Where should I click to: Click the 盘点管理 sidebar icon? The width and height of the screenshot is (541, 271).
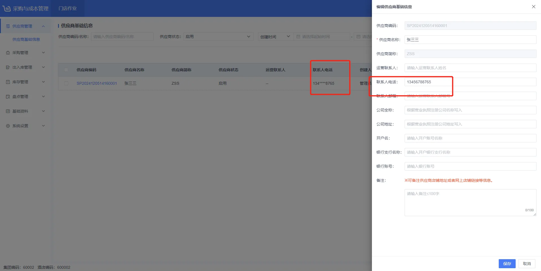tap(8, 97)
